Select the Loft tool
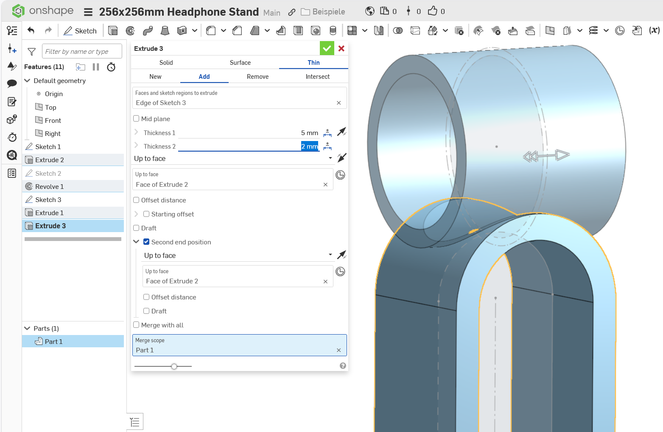The image size is (663, 432). [165, 30]
